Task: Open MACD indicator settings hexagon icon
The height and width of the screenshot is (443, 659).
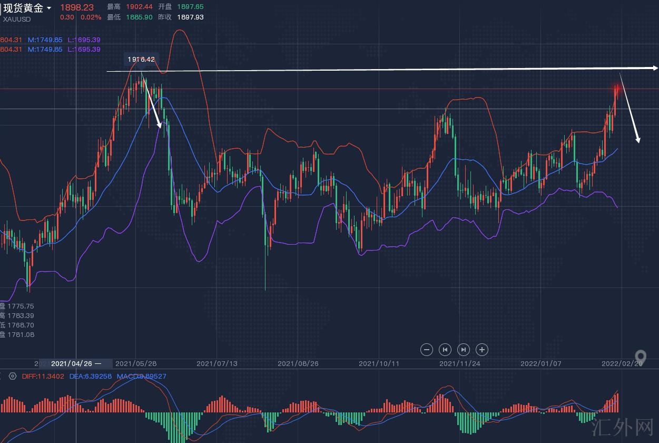Action: click(13, 376)
